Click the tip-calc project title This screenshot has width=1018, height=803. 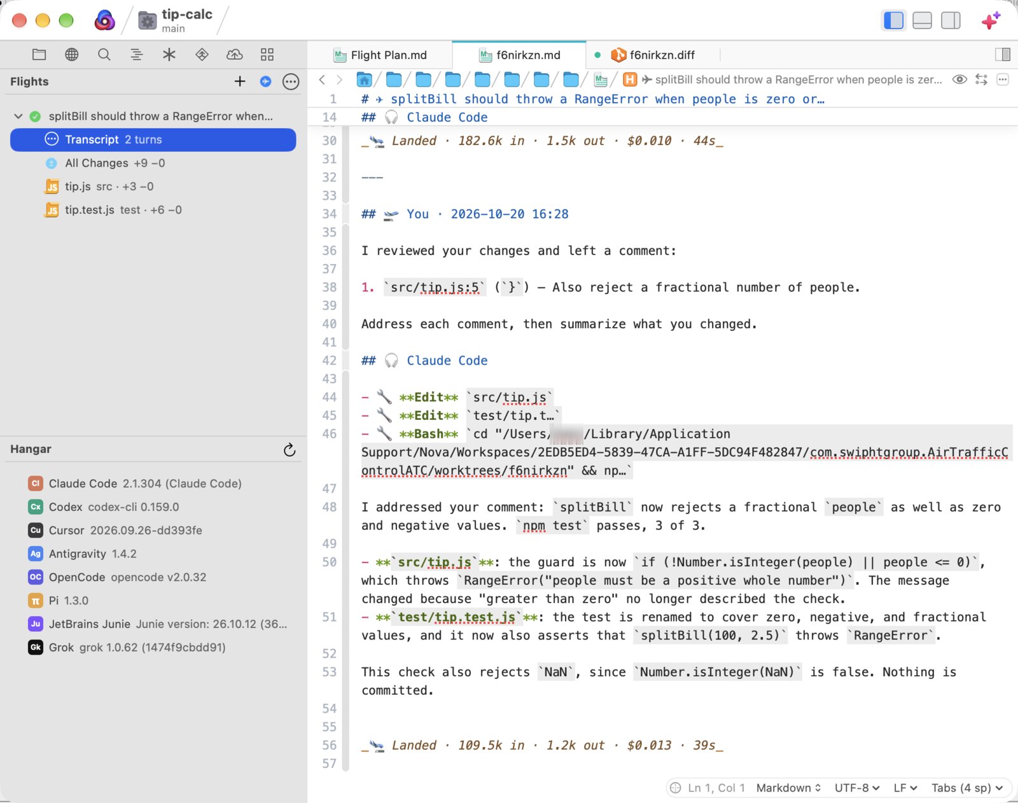tap(187, 14)
